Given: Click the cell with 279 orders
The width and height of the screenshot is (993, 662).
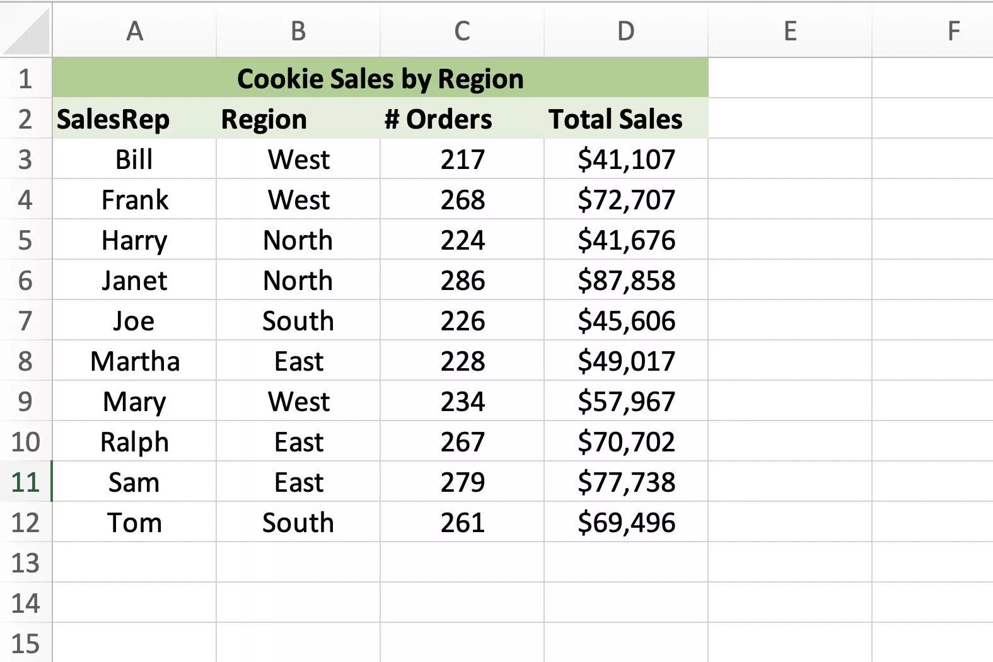Looking at the screenshot, I should (463, 482).
